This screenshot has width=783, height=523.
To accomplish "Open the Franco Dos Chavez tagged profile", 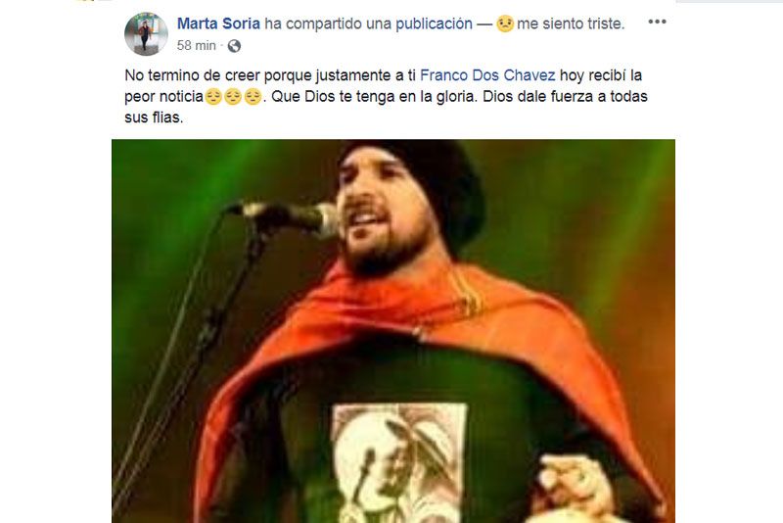I will [x=487, y=75].
